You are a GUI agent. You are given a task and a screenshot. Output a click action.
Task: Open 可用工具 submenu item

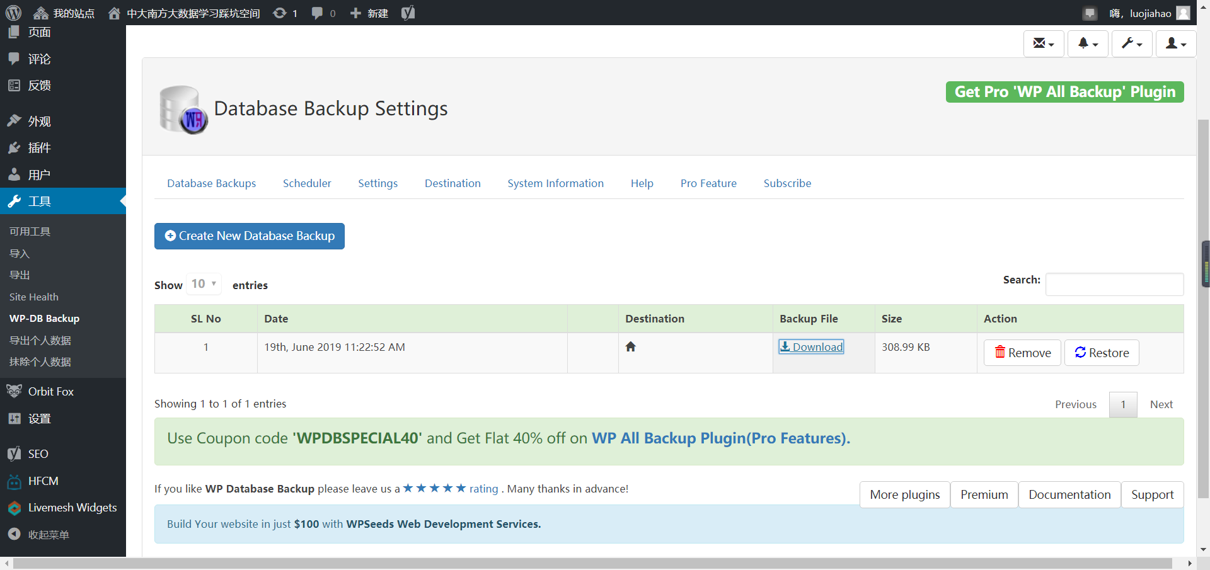click(30, 232)
